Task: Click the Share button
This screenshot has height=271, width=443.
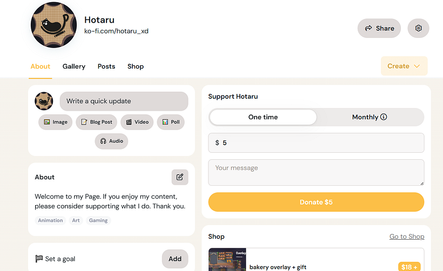Action: (x=379, y=28)
